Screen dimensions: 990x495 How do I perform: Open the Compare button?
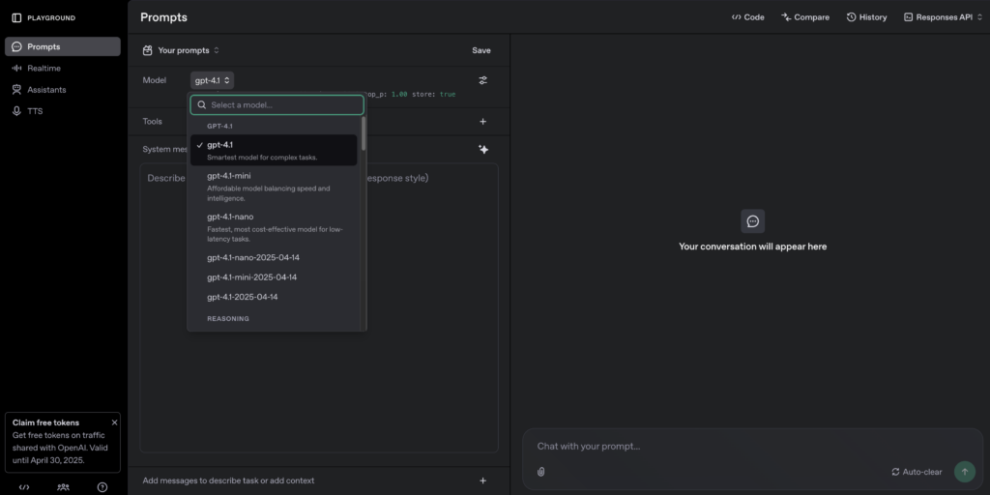tap(805, 17)
